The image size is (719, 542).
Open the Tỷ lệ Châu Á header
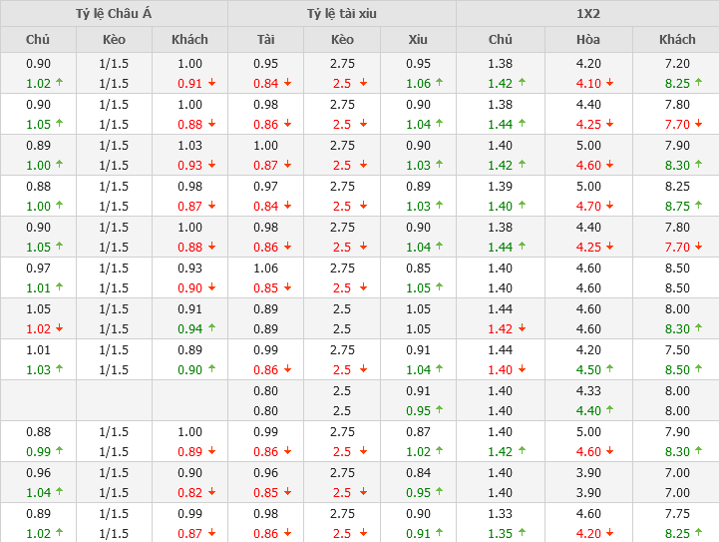(x=114, y=14)
